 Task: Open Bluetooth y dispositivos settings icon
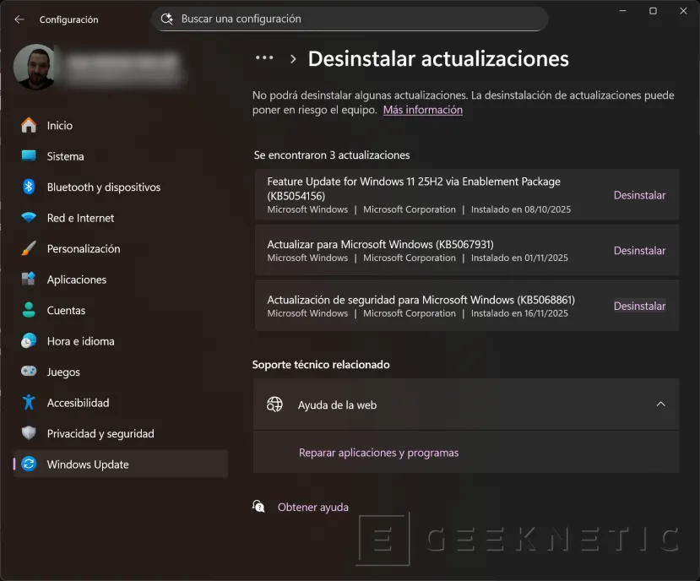[29, 187]
